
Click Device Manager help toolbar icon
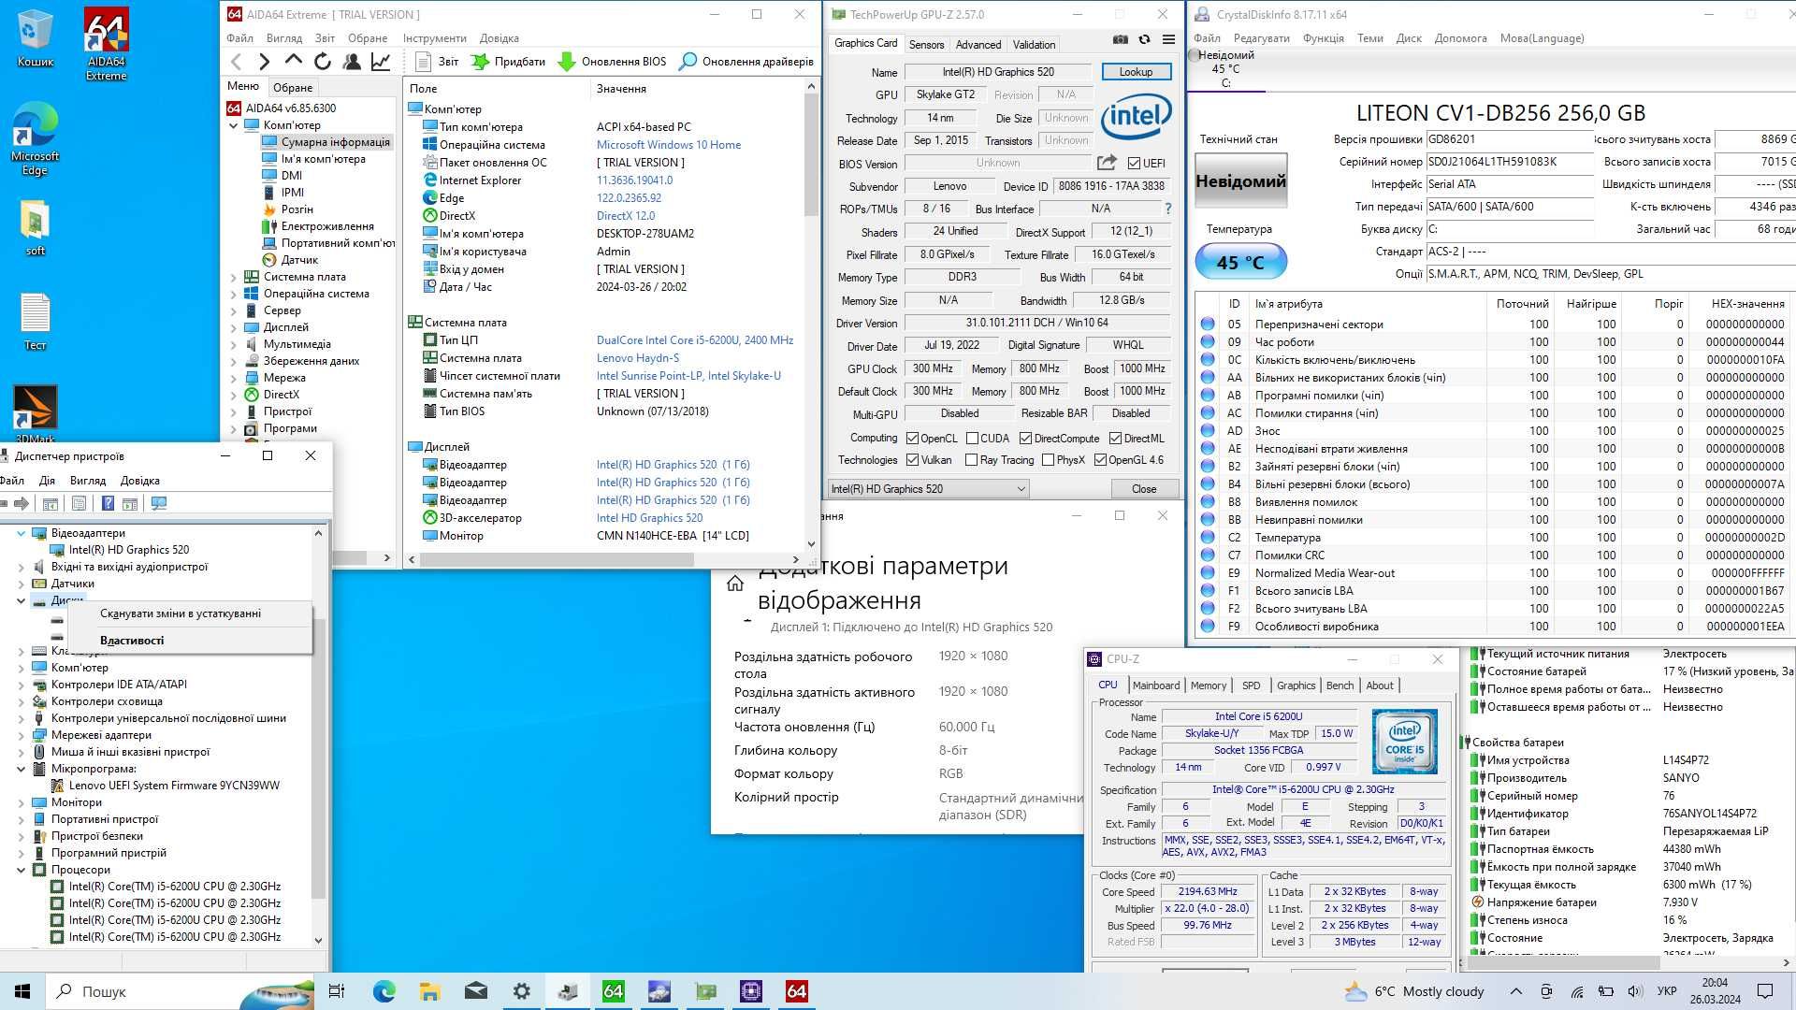coord(108,503)
